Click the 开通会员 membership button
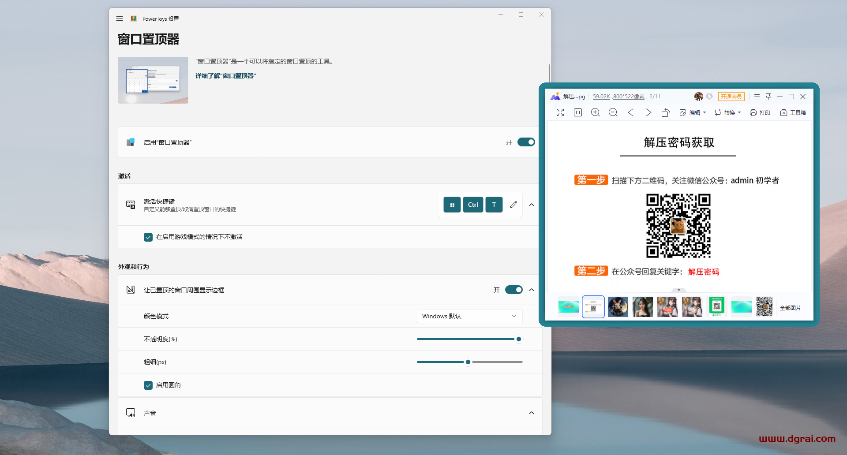The width and height of the screenshot is (847, 455). tap(731, 97)
